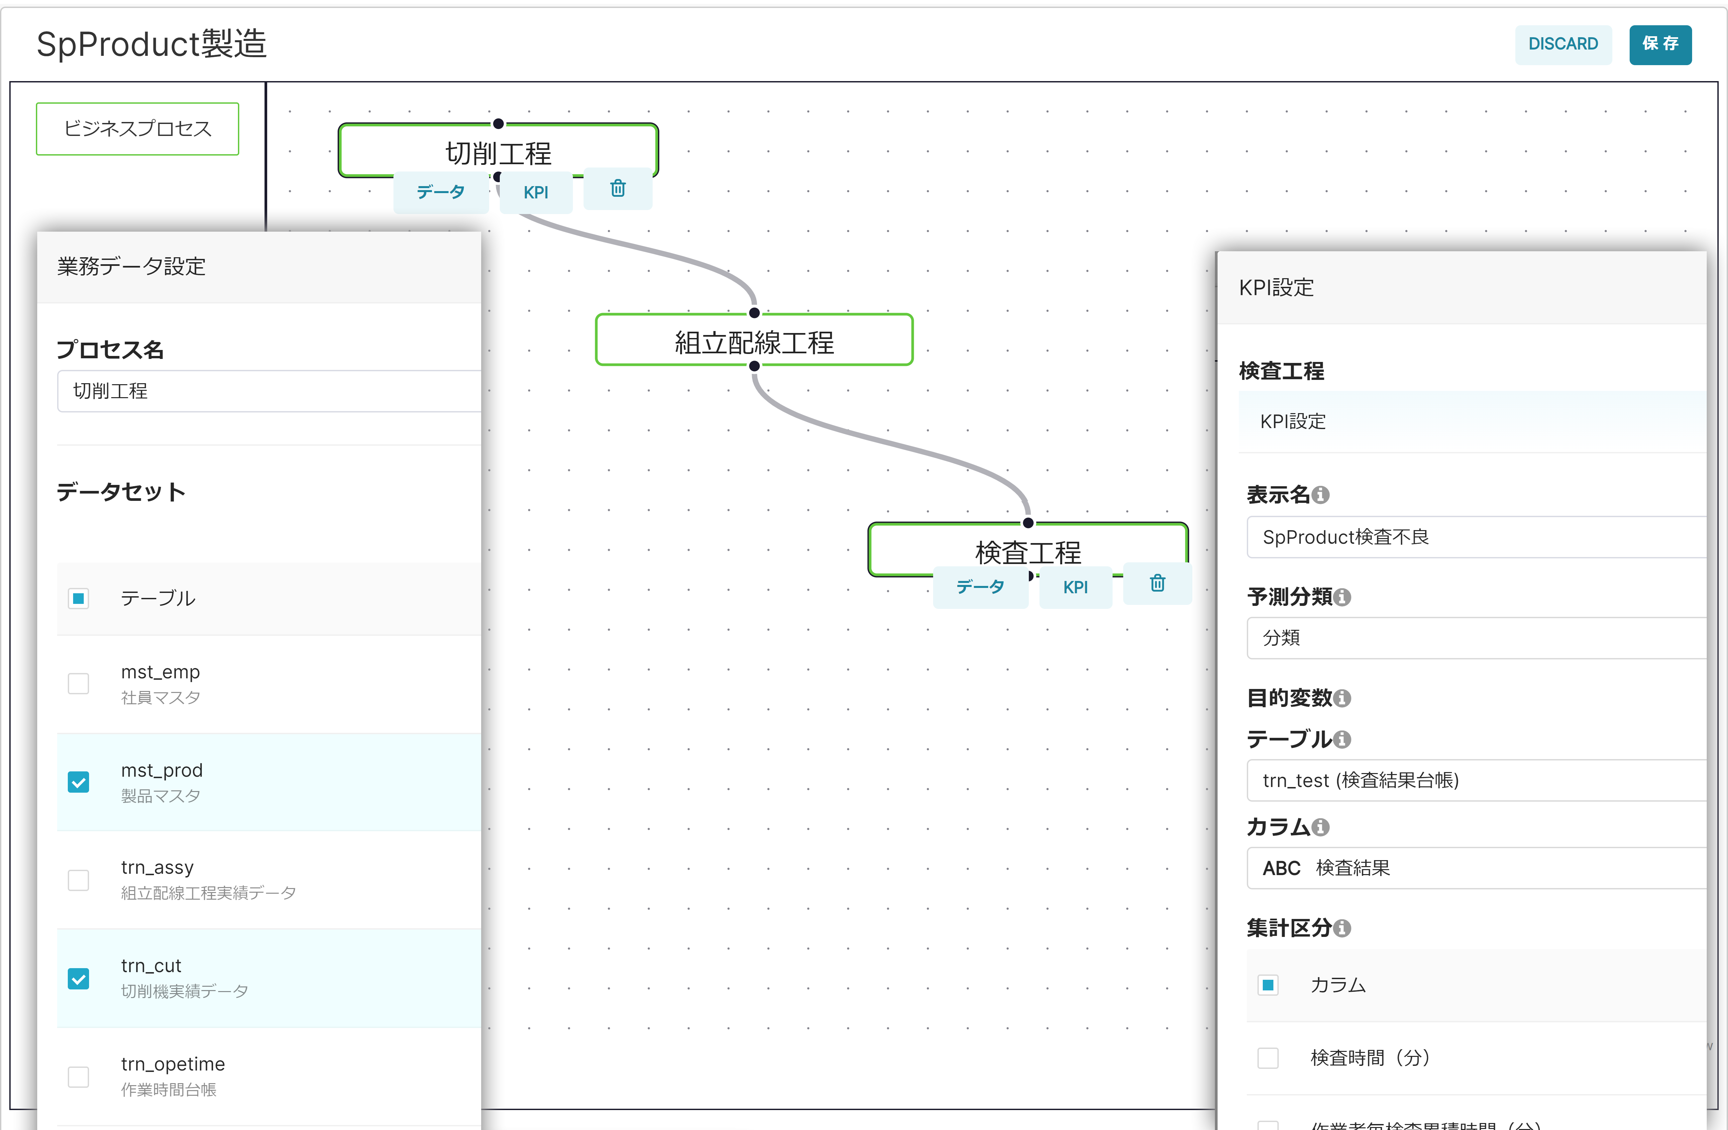Click the trn_cut table name text
The width and height of the screenshot is (1728, 1130).
(151, 966)
